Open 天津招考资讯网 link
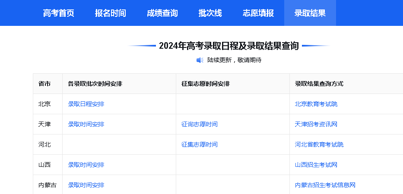This screenshot has width=403, height=194. (x=316, y=124)
